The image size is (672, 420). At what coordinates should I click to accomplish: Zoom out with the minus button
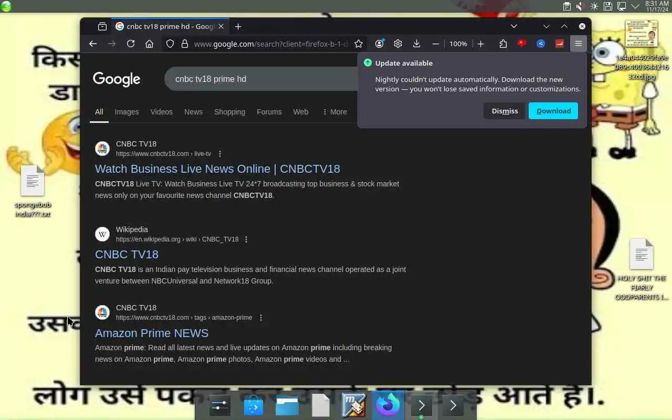435,44
